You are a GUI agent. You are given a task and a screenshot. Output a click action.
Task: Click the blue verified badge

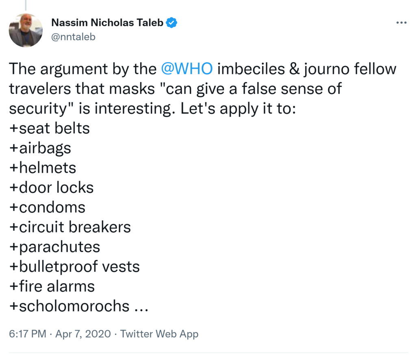171,23
